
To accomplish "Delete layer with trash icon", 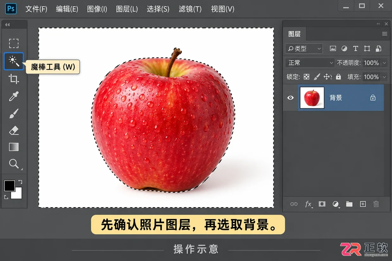I will (376, 204).
